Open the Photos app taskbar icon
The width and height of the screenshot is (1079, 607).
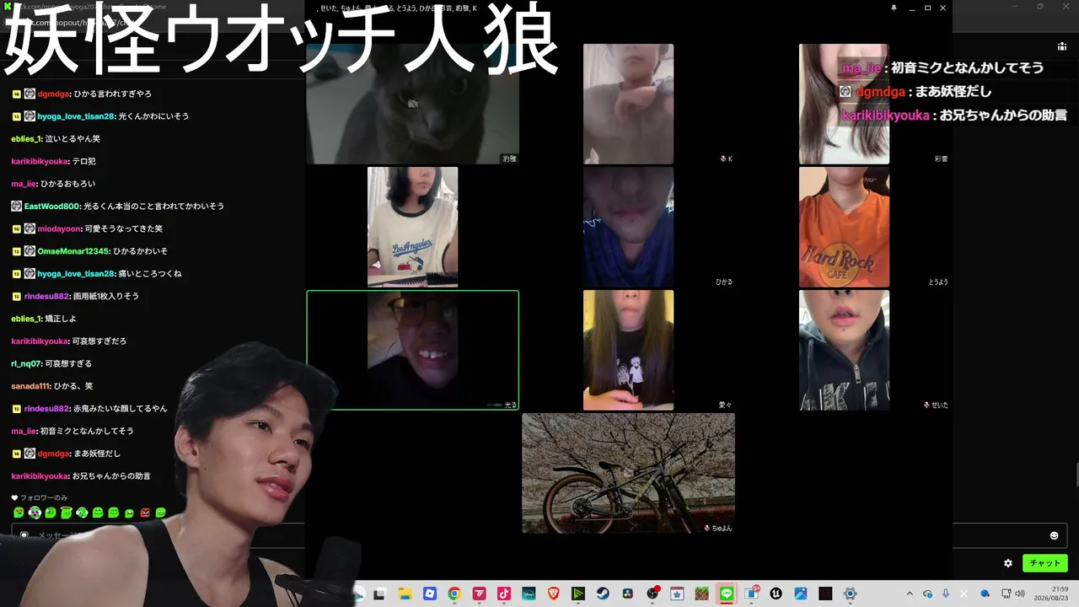(801, 594)
